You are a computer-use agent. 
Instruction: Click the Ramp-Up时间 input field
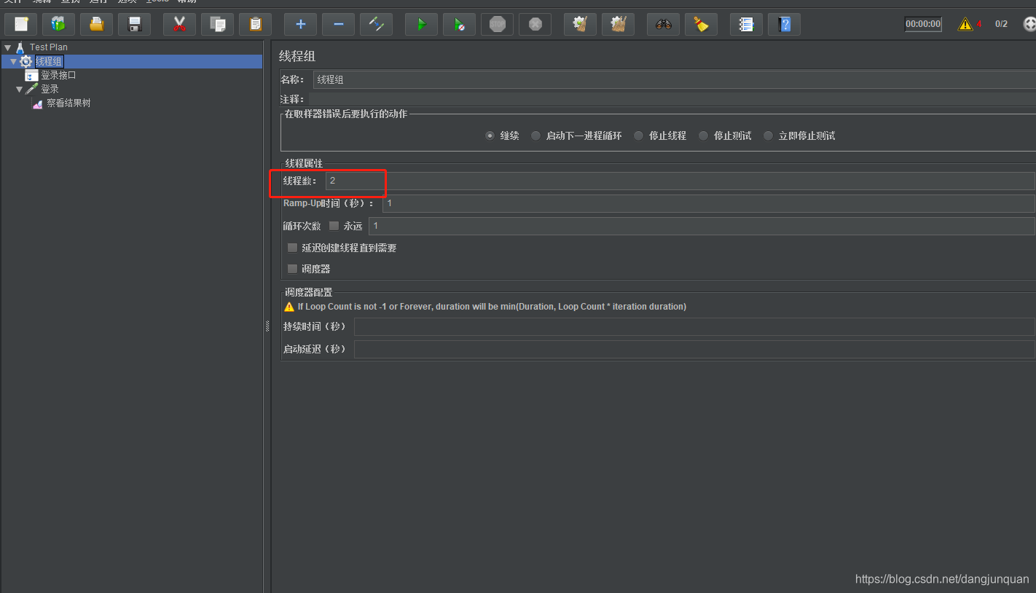(709, 203)
